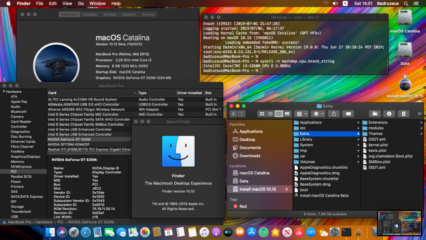Switch Finder to list view
426x240 pixels.
coord(271,114)
